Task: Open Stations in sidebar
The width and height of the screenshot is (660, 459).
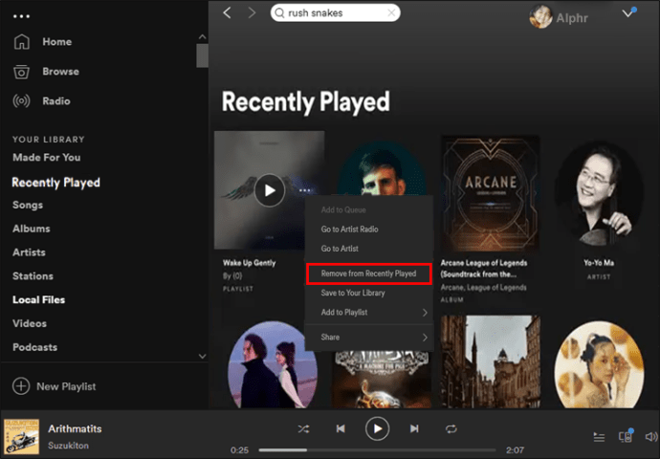Action: [x=33, y=276]
